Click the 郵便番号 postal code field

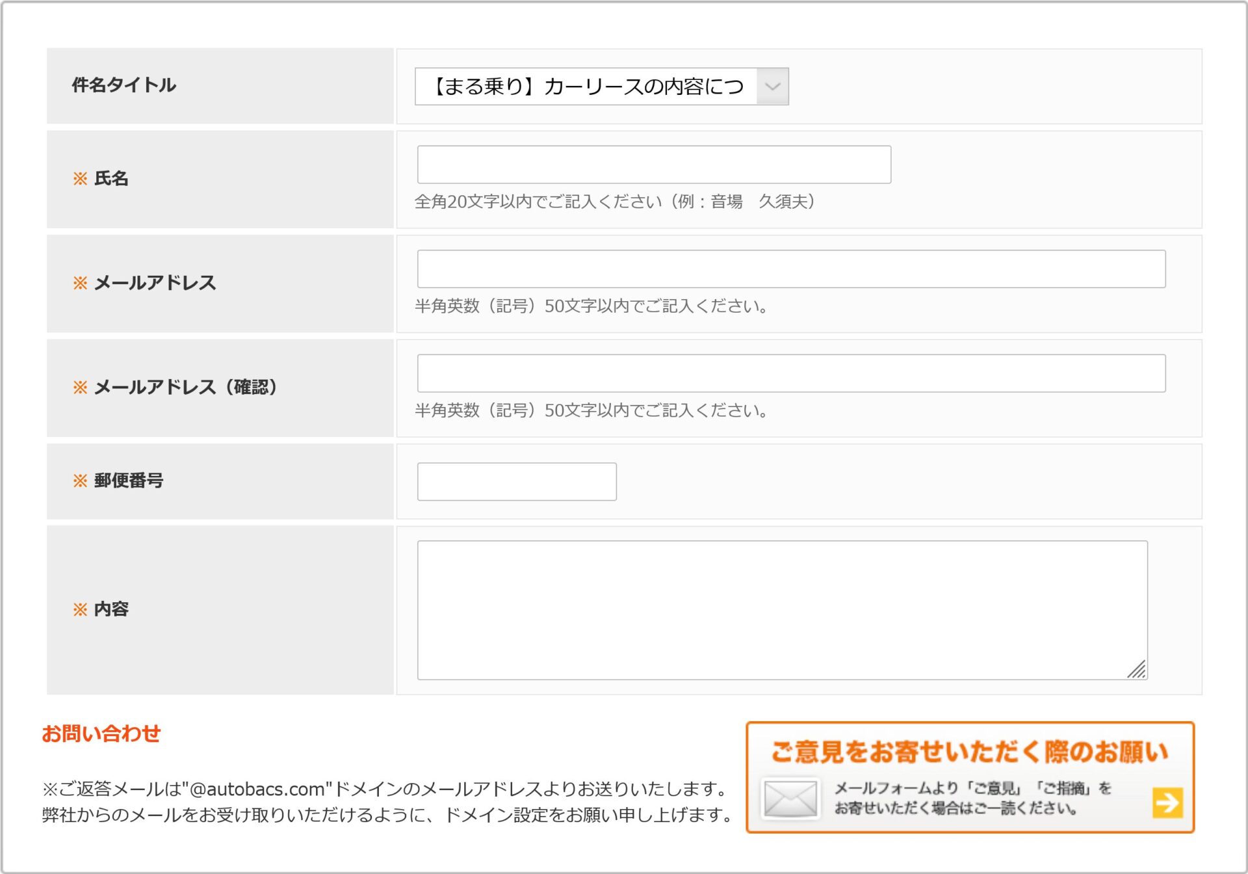coord(517,482)
